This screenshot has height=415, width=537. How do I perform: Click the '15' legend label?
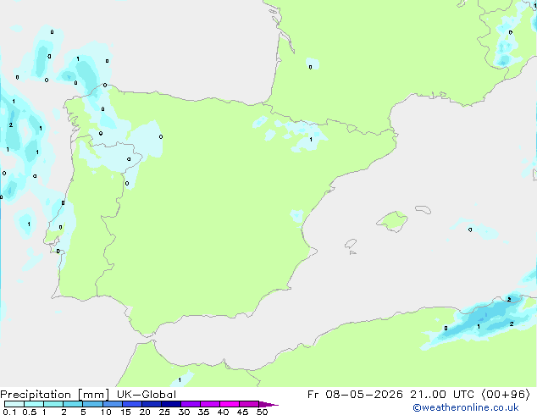click(125, 412)
